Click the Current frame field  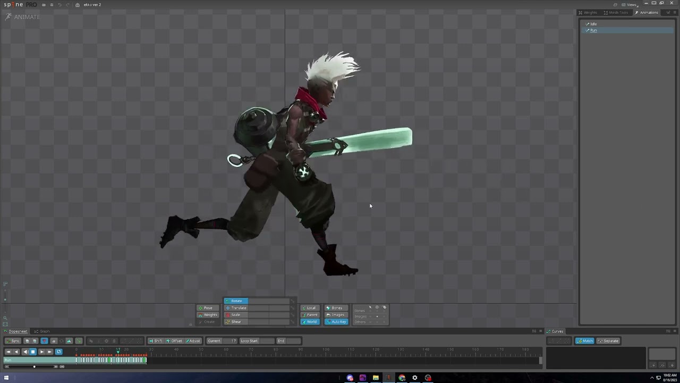tap(222, 341)
